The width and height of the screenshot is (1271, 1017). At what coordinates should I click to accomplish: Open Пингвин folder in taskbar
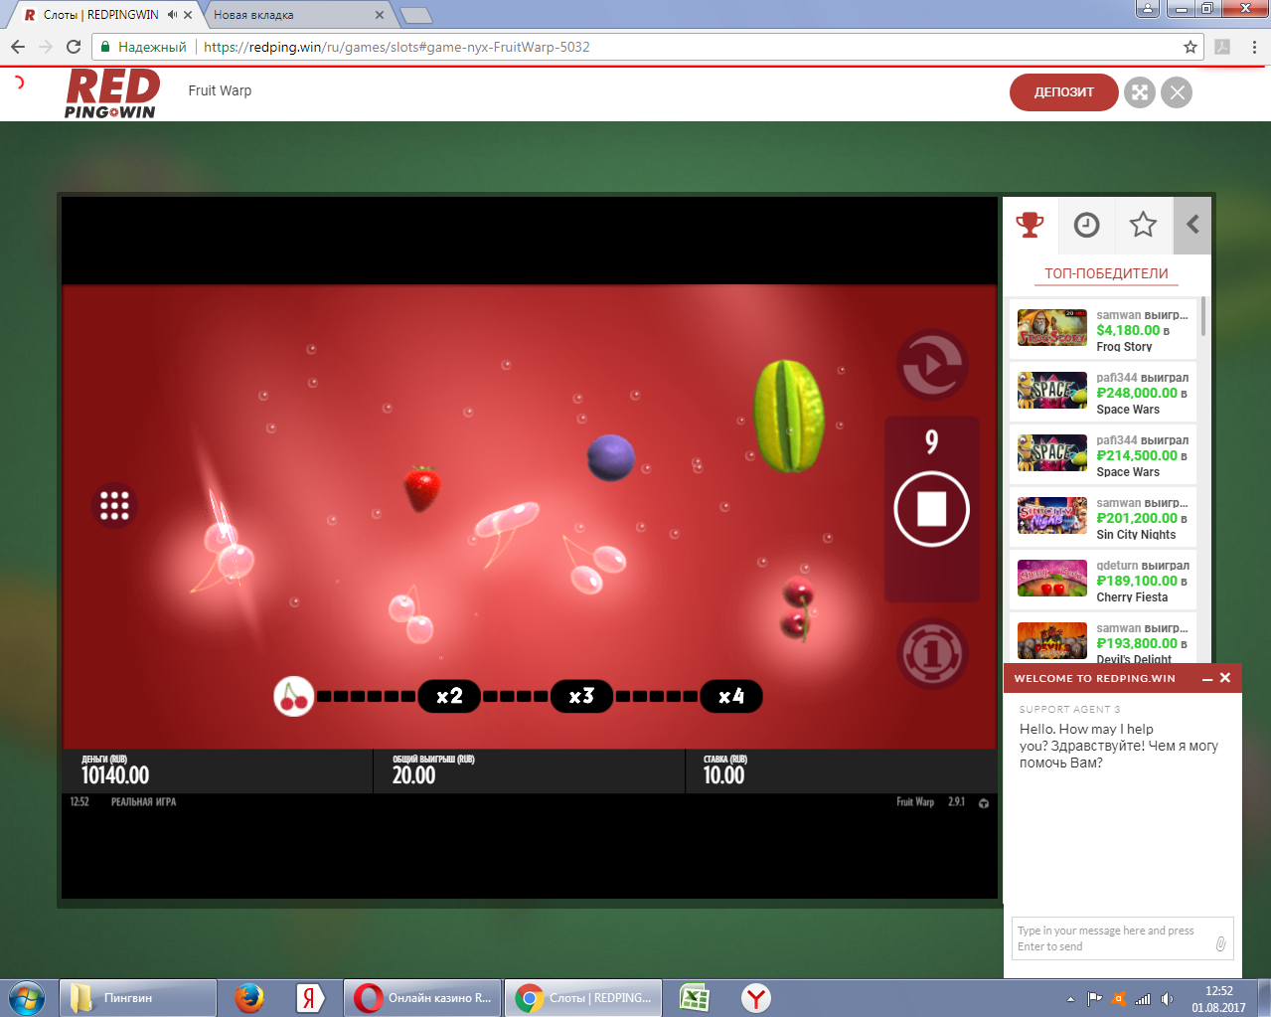pos(138,998)
